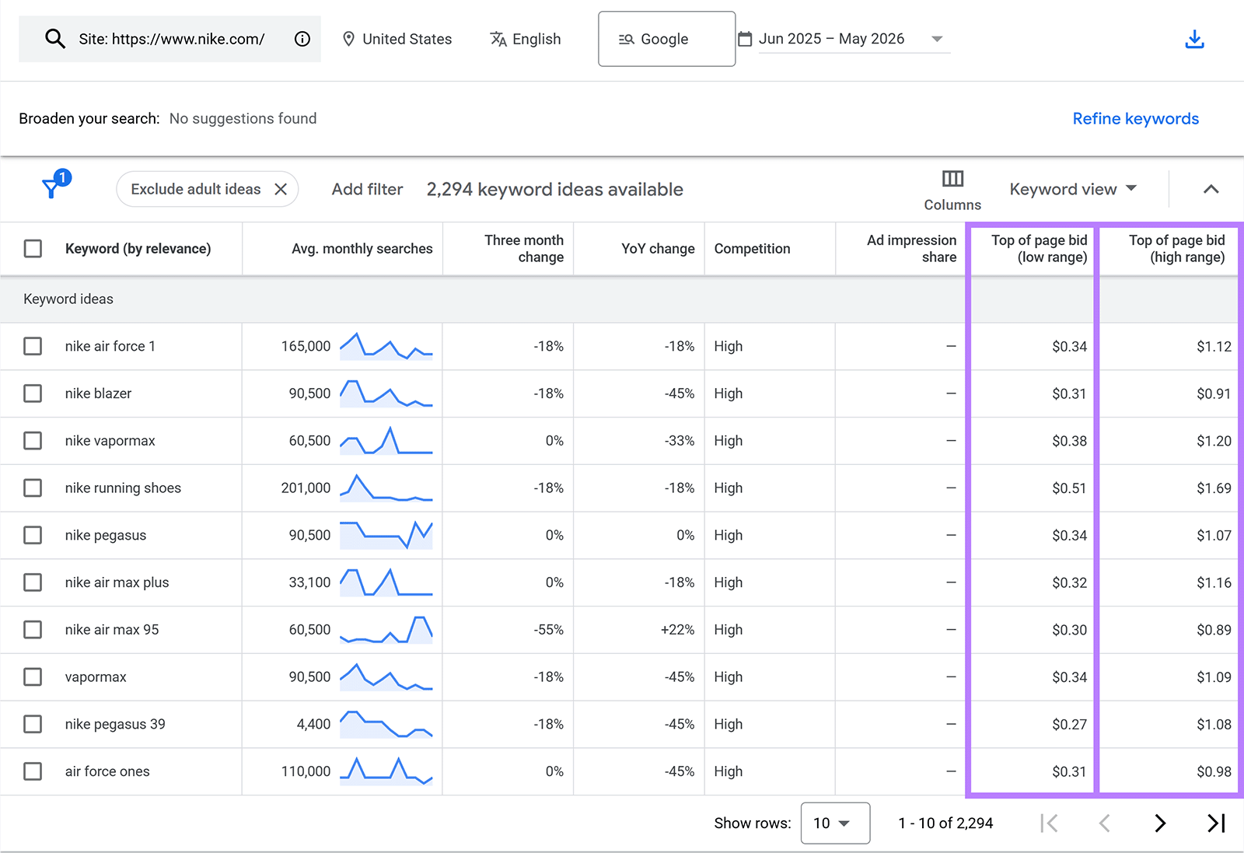The width and height of the screenshot is (1244, 853).
Task: Click the $0.27 low range bid
Action: click(x=1069, y=724)
